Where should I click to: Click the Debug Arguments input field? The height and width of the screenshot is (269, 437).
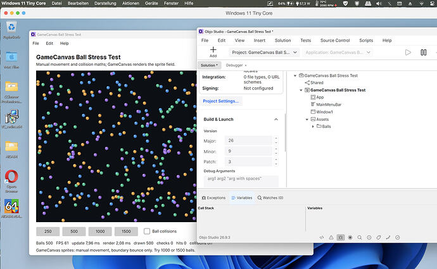point(241,181)
